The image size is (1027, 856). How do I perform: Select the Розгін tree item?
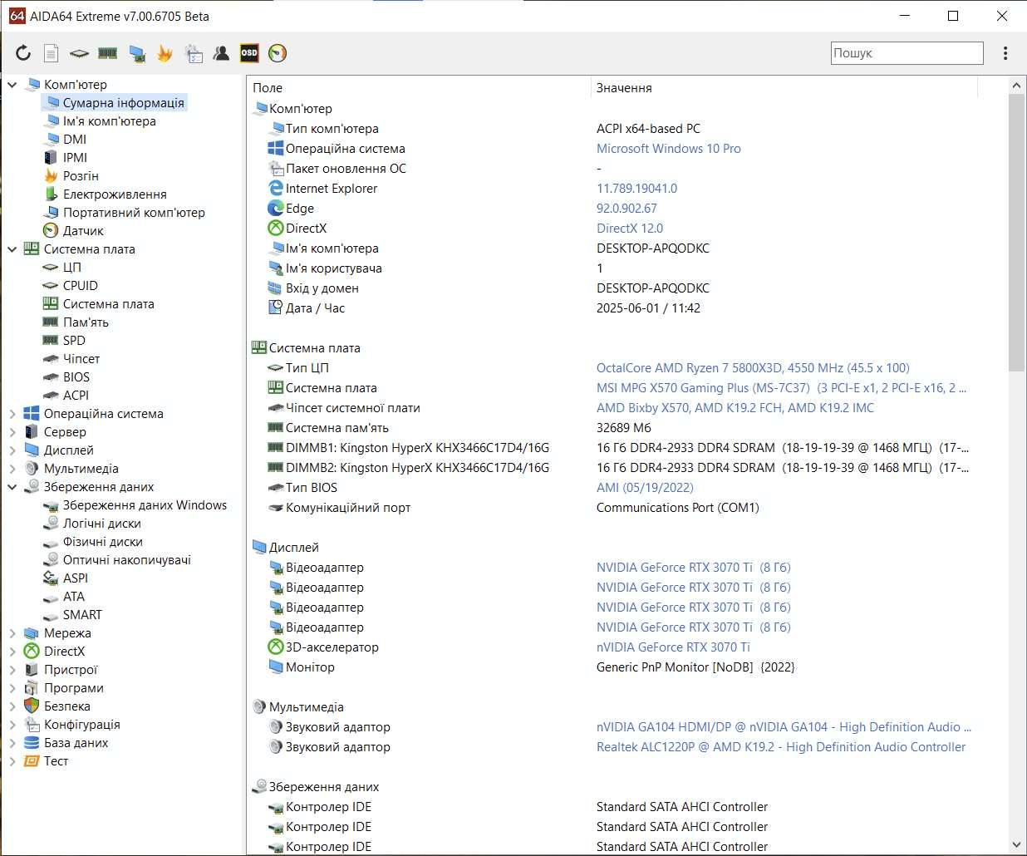point(81,175)
